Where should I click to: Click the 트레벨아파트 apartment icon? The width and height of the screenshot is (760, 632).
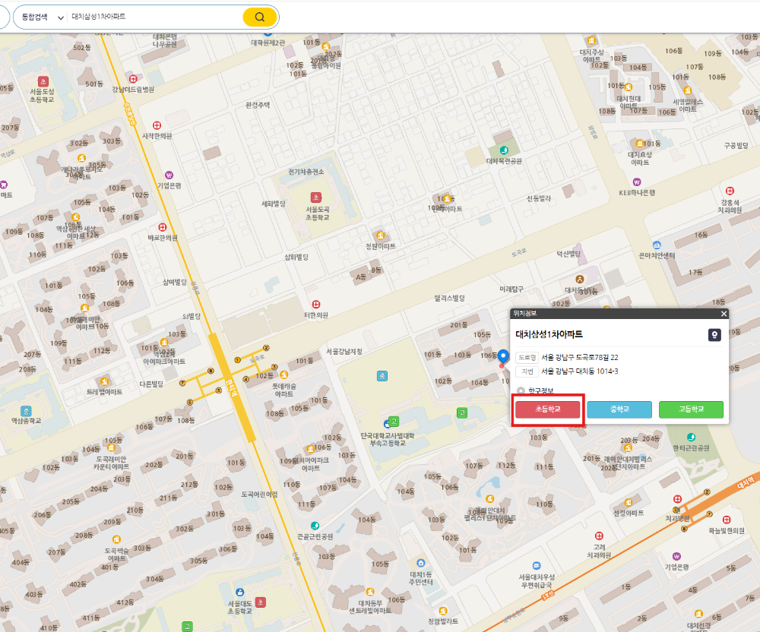[104, 381]
